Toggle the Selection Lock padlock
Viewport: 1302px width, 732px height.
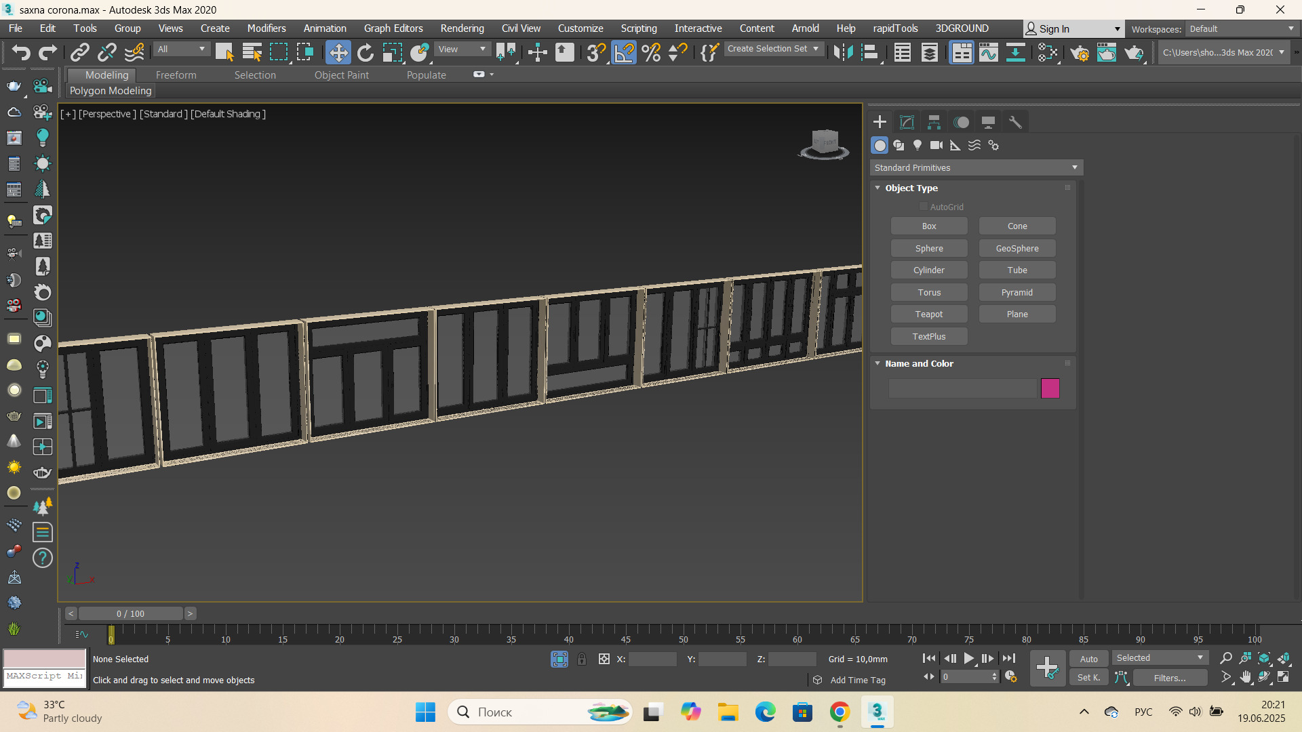(582, 659)
